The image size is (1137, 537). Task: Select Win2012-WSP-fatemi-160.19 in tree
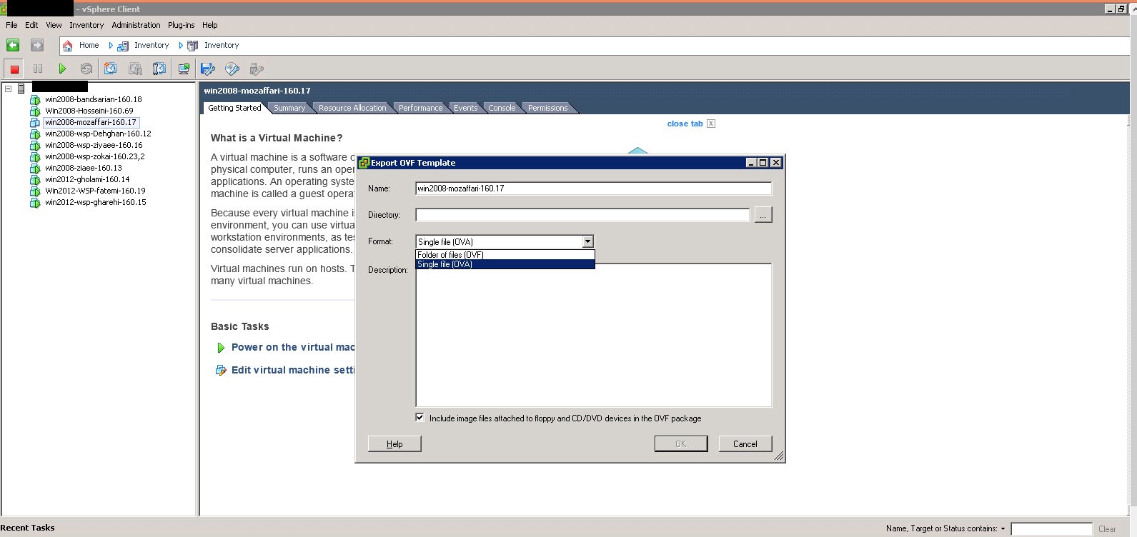(95, 191)
